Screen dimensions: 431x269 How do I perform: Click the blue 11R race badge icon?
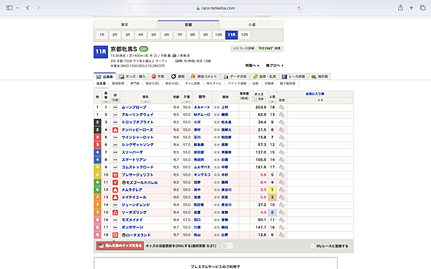pyautogui.click(x=101, y=51)
